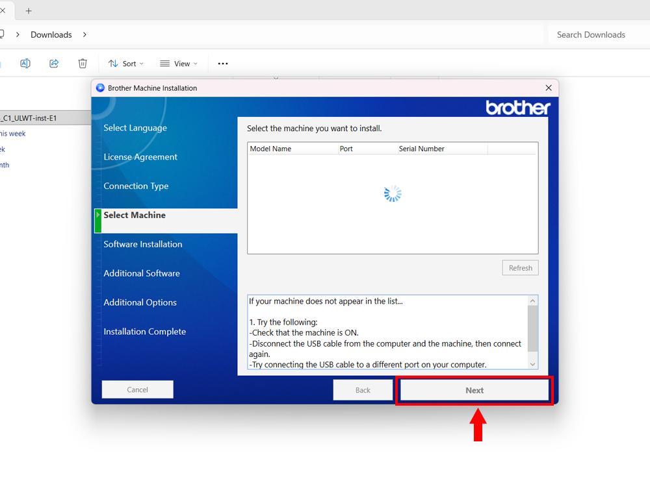Image resolution: width=650 pixels, height=479 pixels.
Task: Click the Serial Number column header
Action: [x=442, y=149]
